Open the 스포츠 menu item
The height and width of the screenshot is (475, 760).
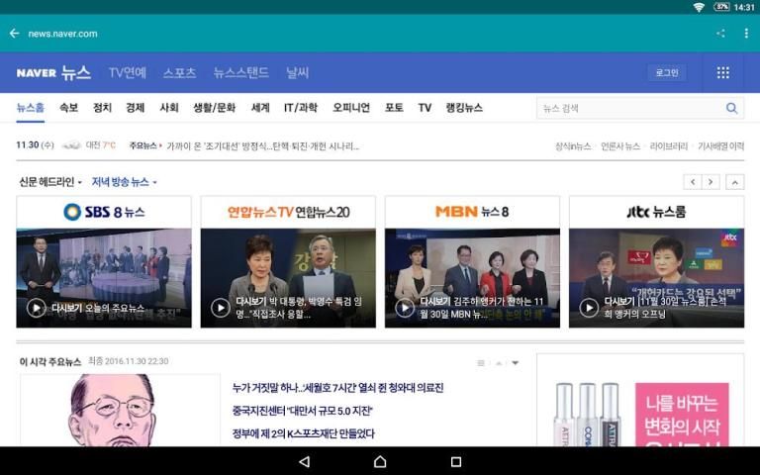(179, 73)
